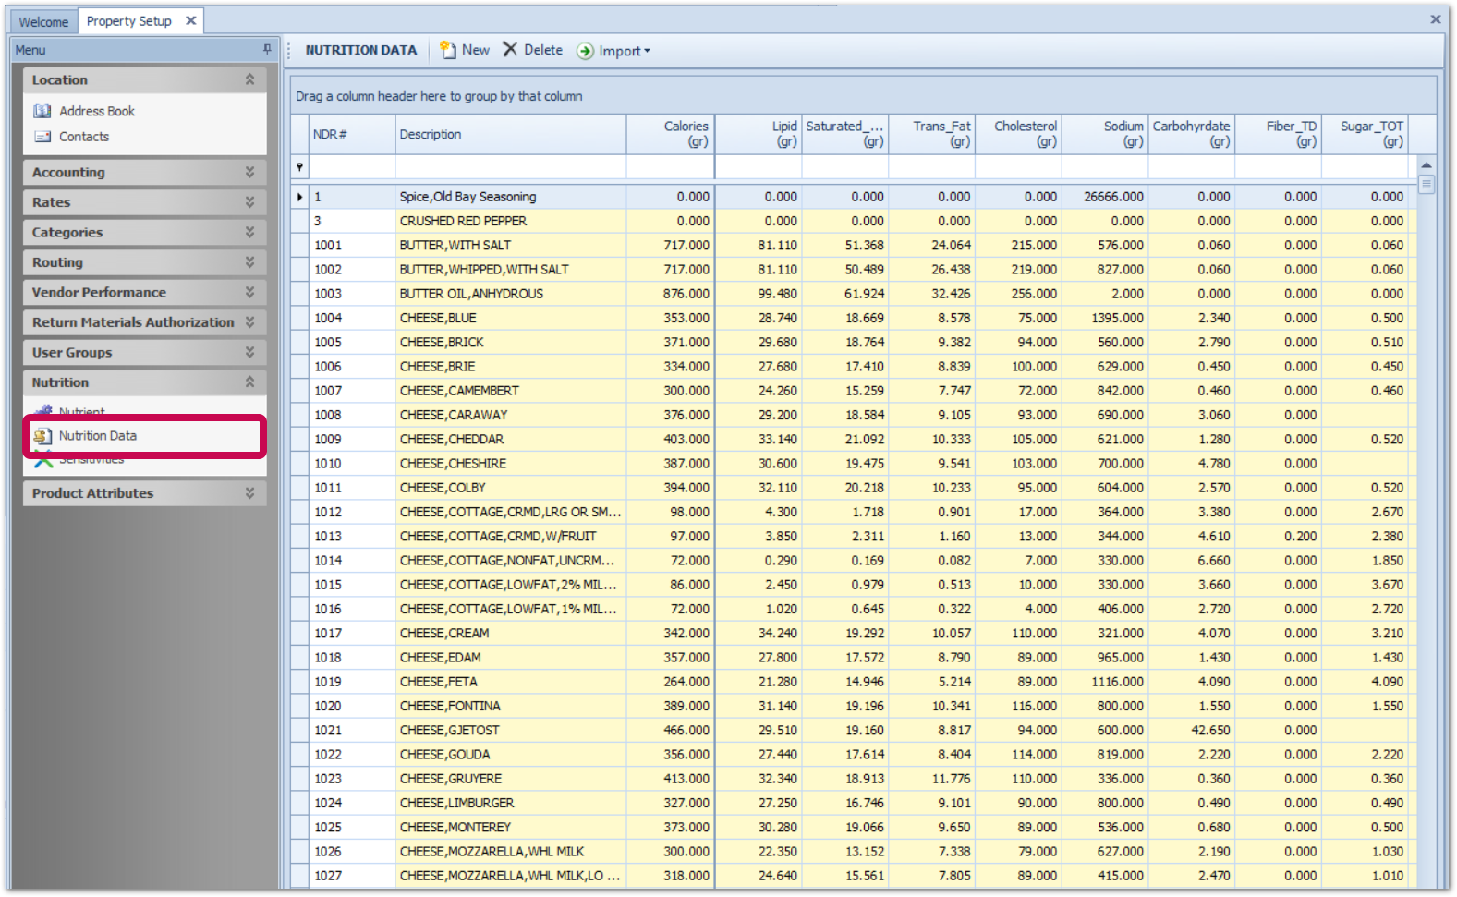Click the Description filter row field

pos(510,167)
